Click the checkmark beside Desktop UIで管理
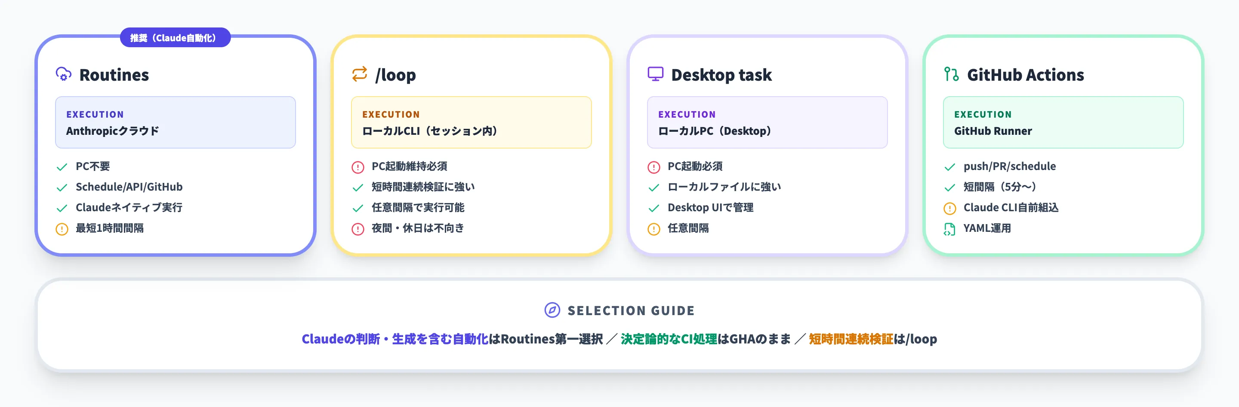The height and width of the screenshot is (407, 1239). click(654, 208)
